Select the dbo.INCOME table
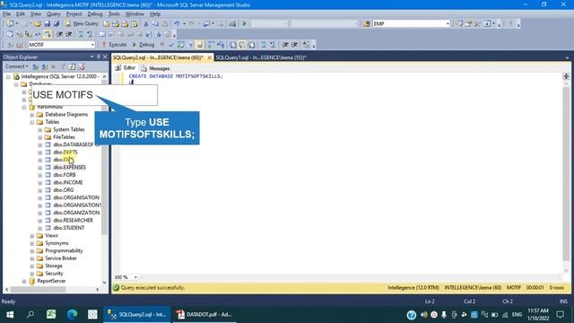The height and width of the screenshot is (323, 574). coord(68,182)
